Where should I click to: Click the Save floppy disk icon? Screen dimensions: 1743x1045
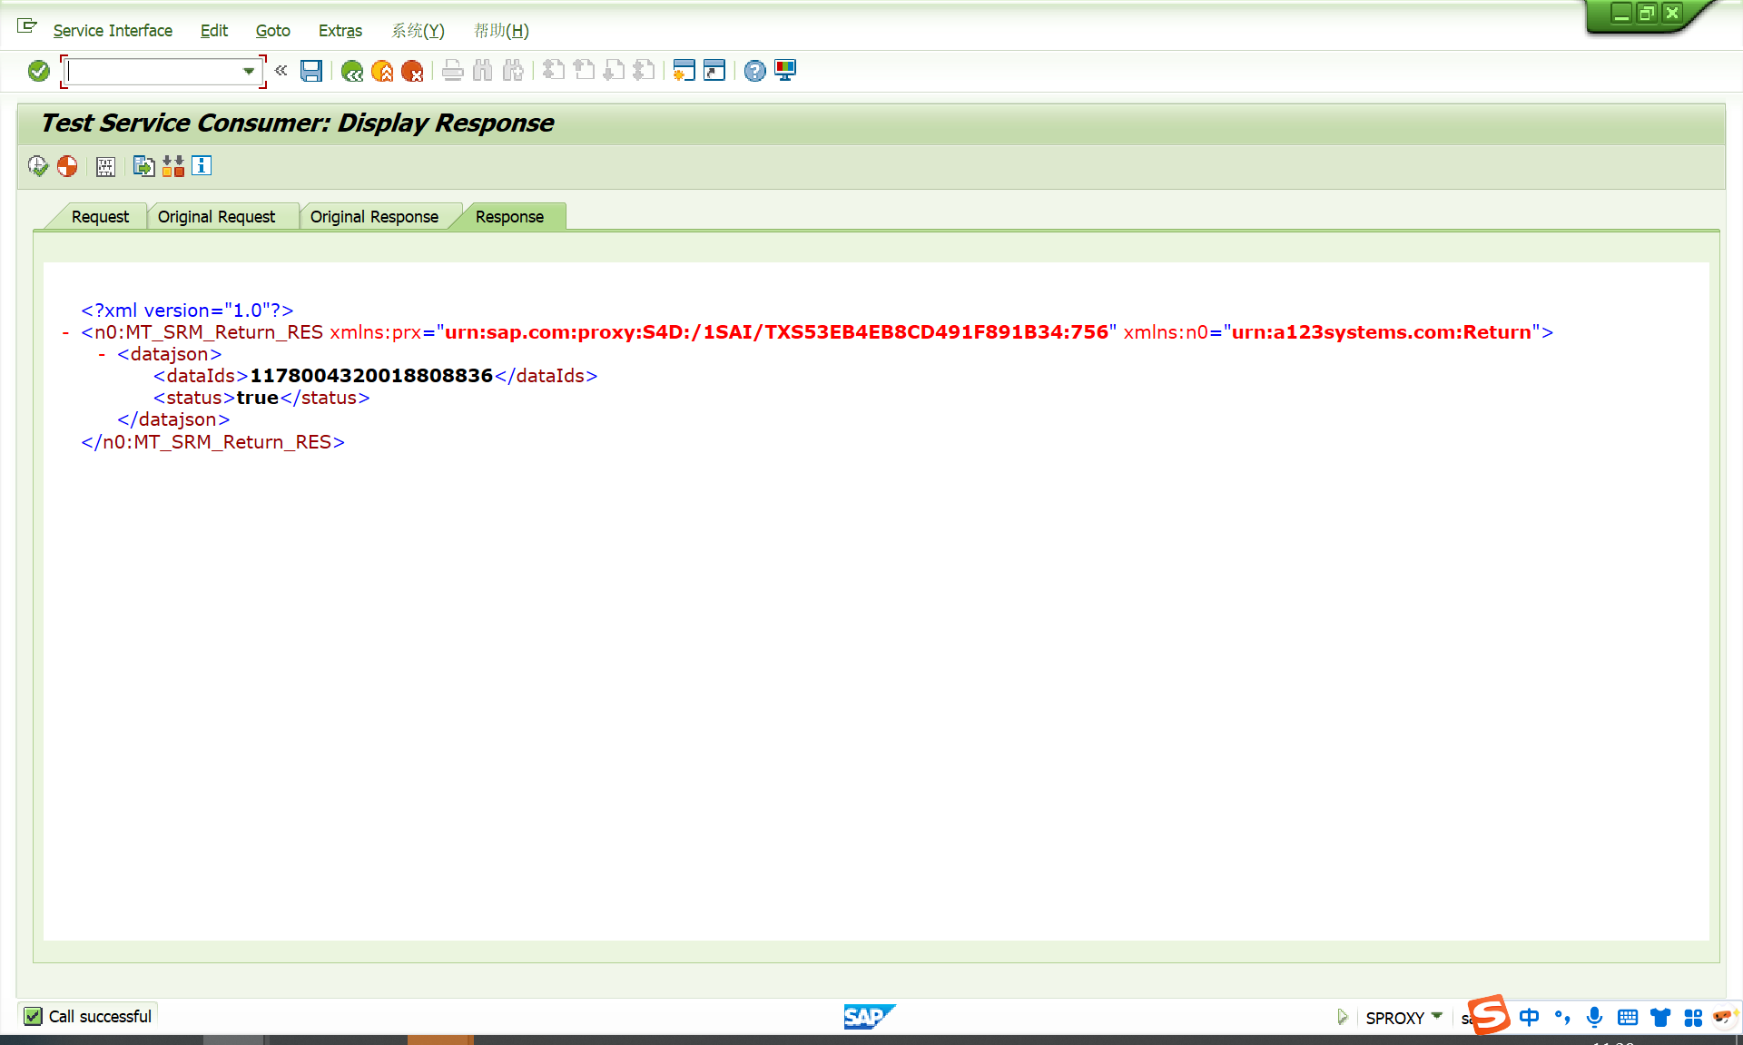pos(311,71)
